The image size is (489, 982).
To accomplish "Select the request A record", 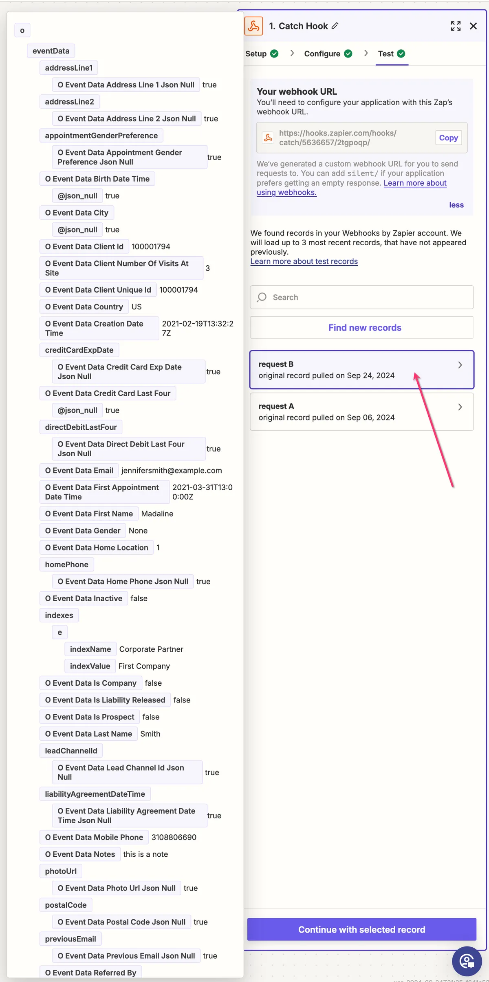I will pyautogui.click(x=362, y=412).
